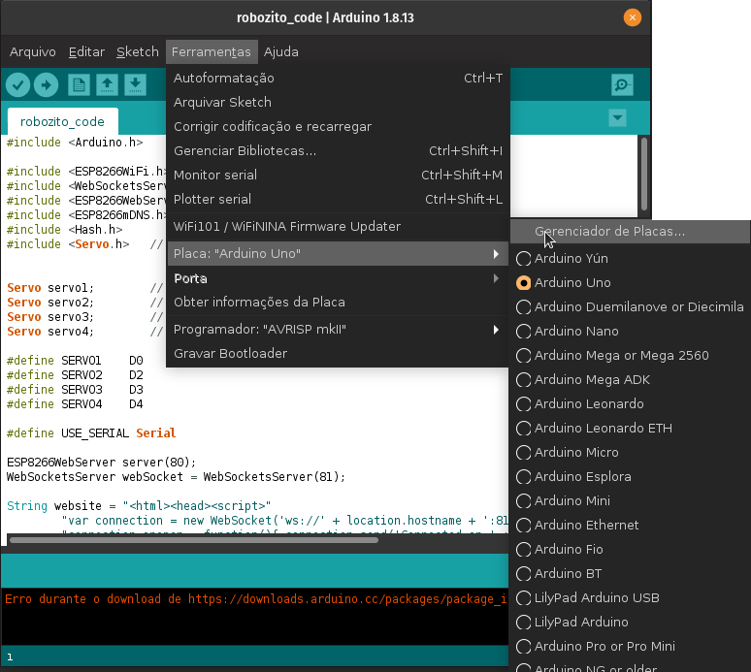Select Arduino Leonardo board

click(631, 404)
